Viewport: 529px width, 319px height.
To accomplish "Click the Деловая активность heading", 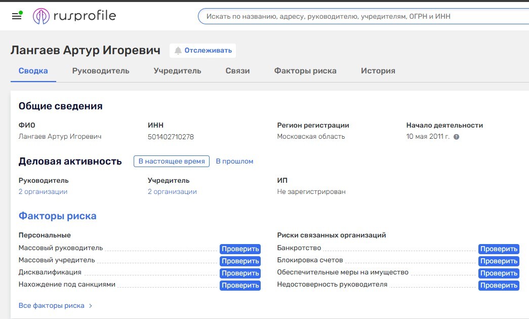I will coord(70,162).
